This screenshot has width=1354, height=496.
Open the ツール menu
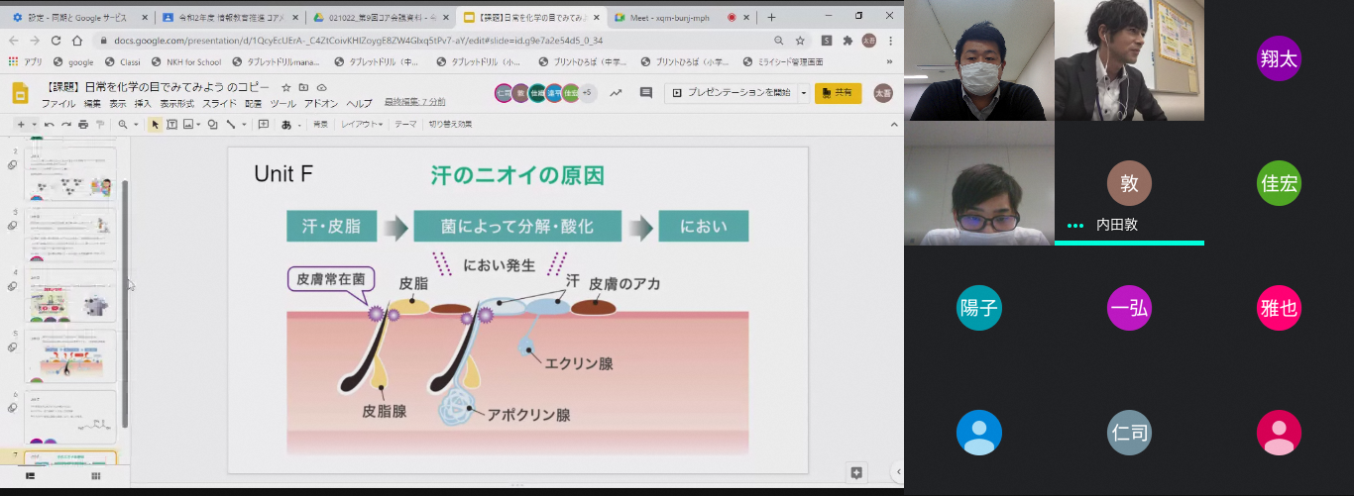pyautogui.click(x=283, y=103)
